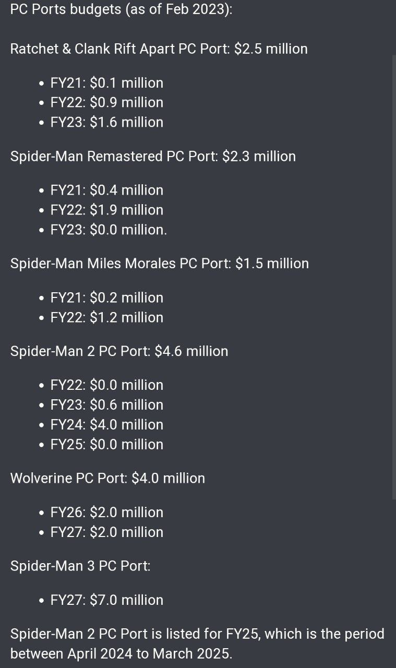Viewport: 396px width, 668px height.
Task: Select the "FY22: $0.9 million" bullet
Action: (x=106, y=102)
